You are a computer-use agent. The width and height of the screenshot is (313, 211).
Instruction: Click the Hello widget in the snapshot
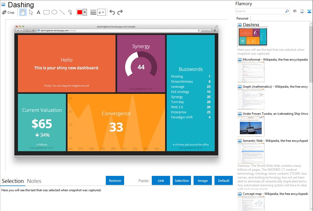tap(67, 64)
